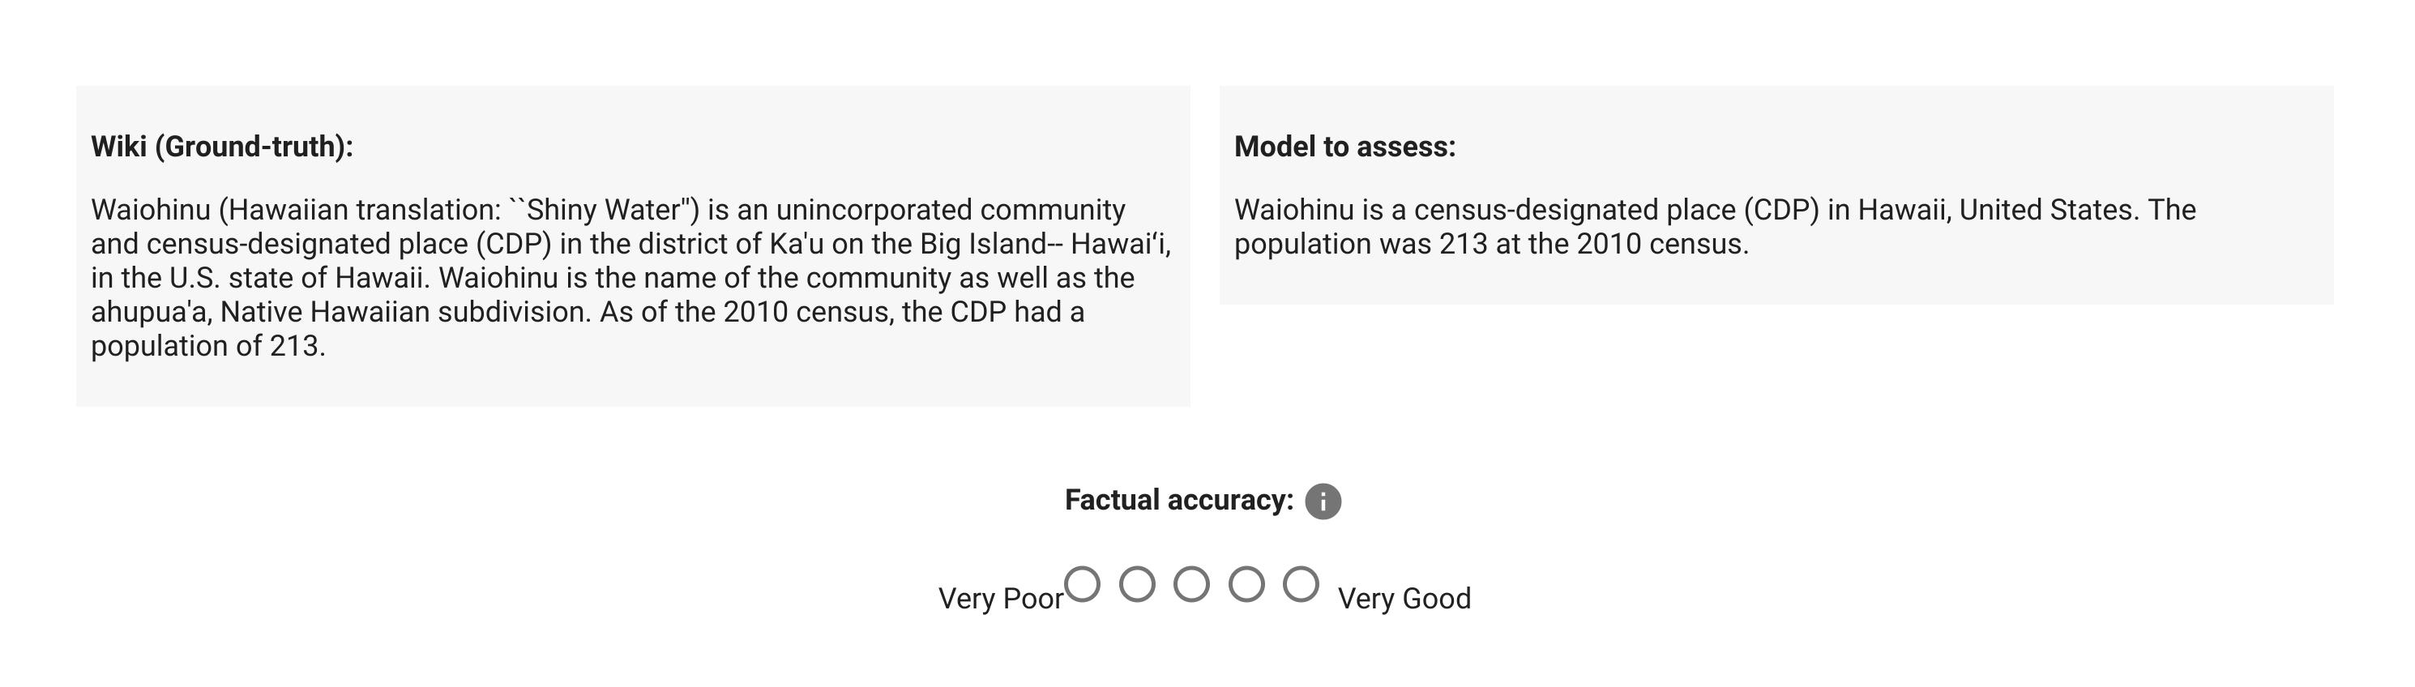Click the Wiki (Ground-truth) heading
The image size is (2415, 687).
(x=222, y=146)
